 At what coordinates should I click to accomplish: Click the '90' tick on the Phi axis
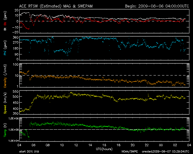[x=16, y=54]
